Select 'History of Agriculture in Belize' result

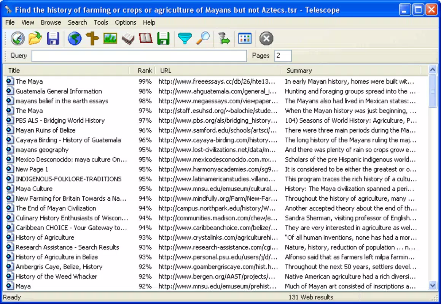point(57,257)
